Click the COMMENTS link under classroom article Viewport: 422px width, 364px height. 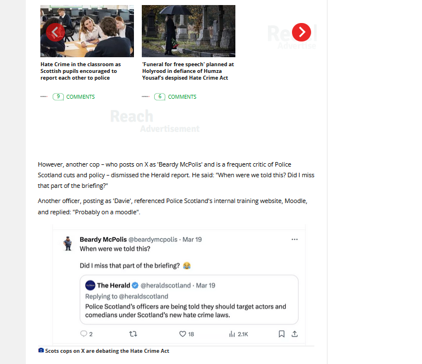(x=81, y=96)
